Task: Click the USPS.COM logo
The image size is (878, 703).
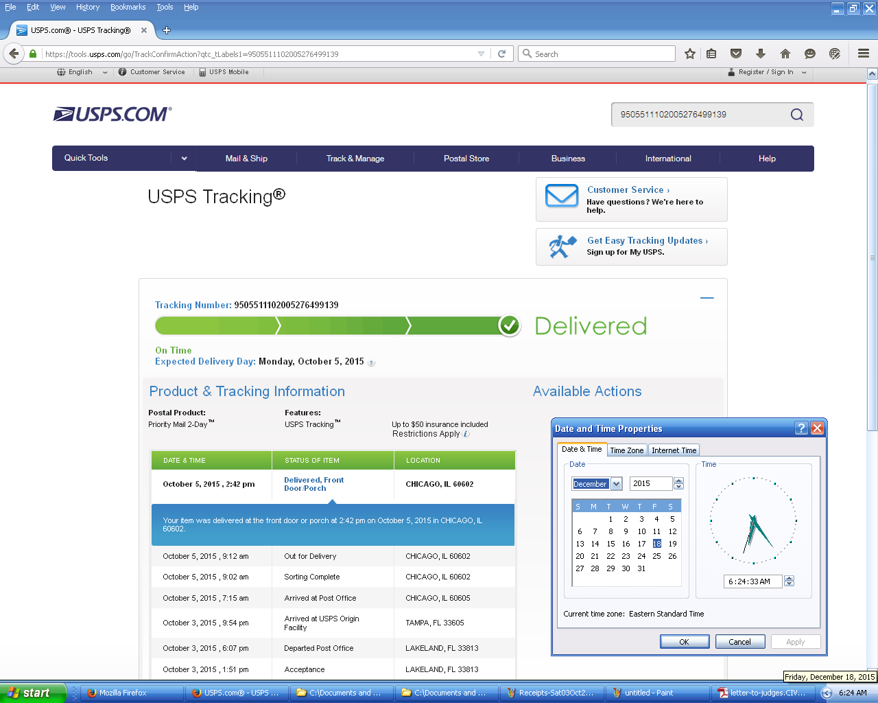Action: tap(112, 114)
